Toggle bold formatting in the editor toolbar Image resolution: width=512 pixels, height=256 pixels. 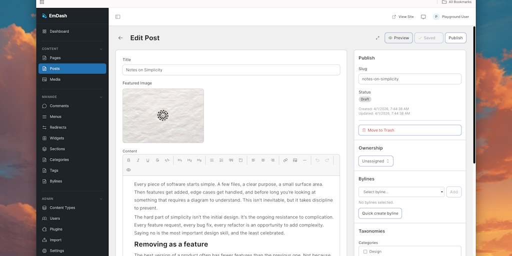pos(128,160)
